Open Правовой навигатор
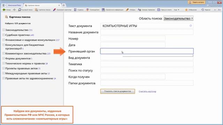The image size is (223, 125). [62, 10]
